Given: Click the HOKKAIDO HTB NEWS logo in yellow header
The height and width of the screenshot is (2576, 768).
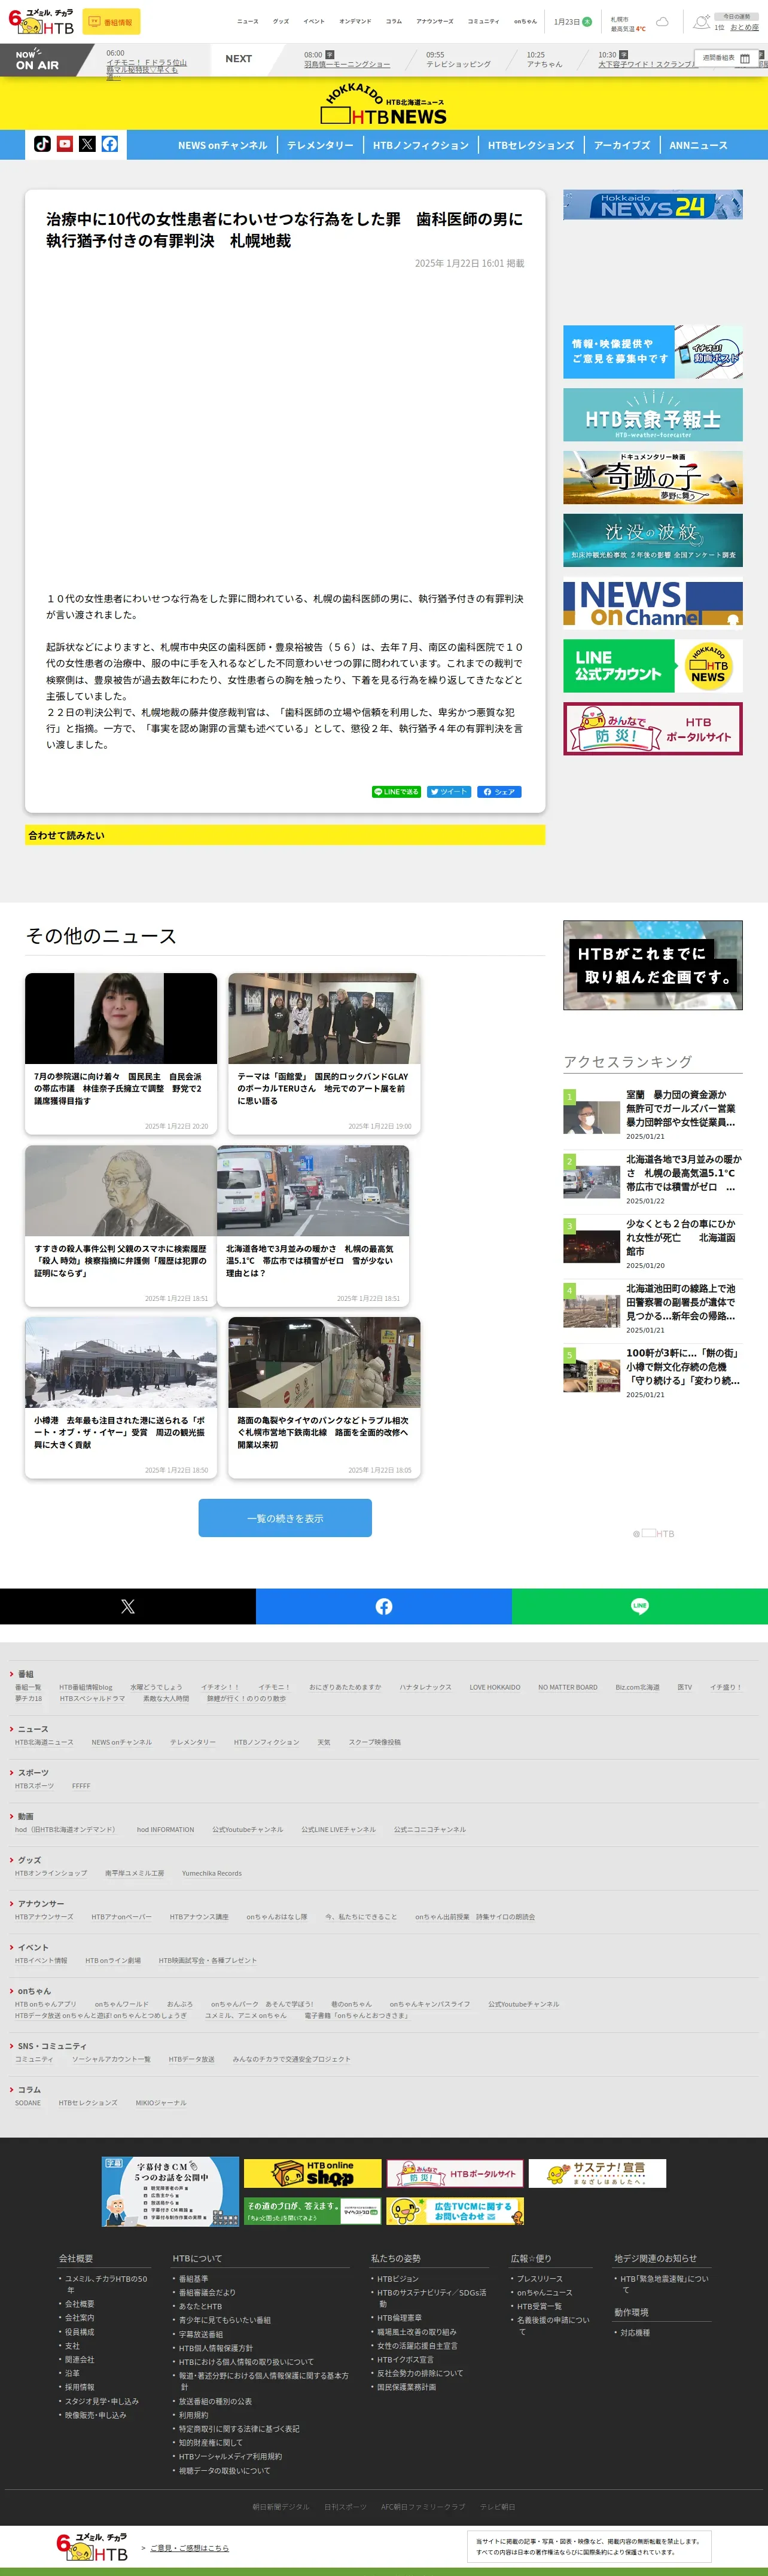Looking at the screenshot, I should 384,105.
